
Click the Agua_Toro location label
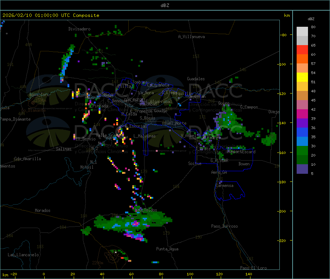pyautogui.click(x=39, y=95)
